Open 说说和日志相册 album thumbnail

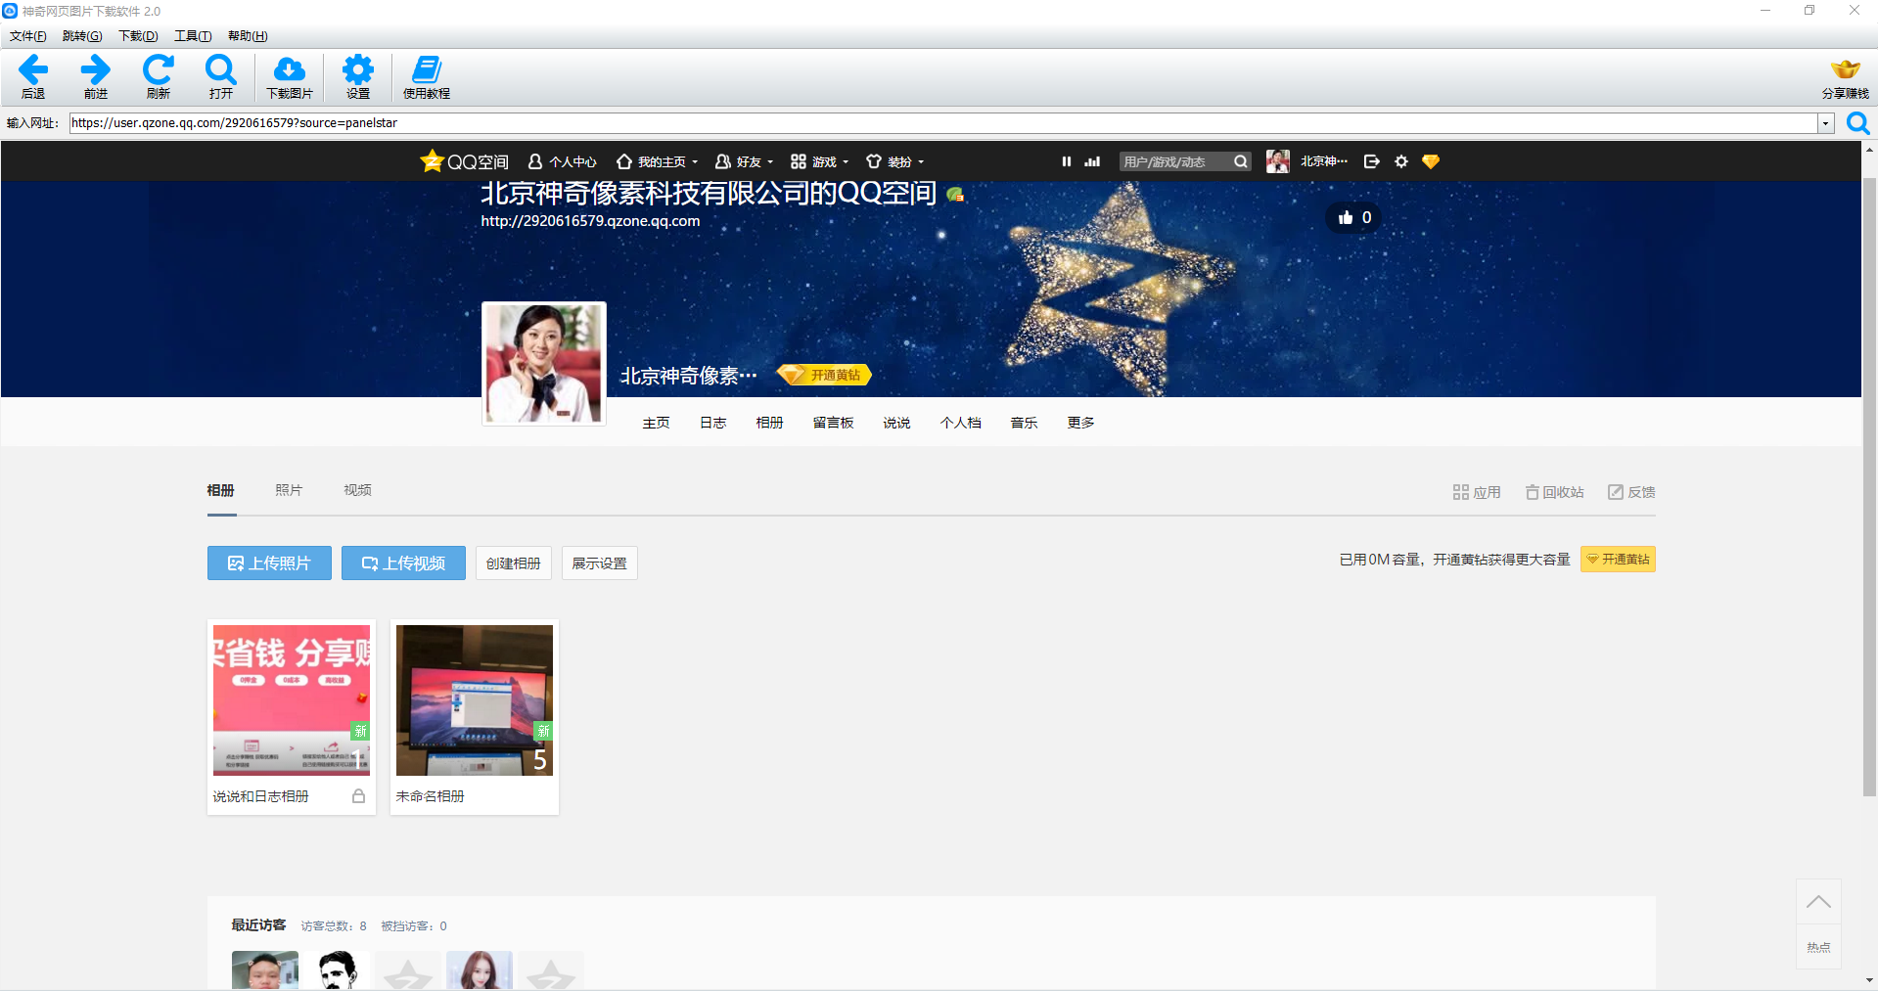pyautogui.click(x=292, y=700)
